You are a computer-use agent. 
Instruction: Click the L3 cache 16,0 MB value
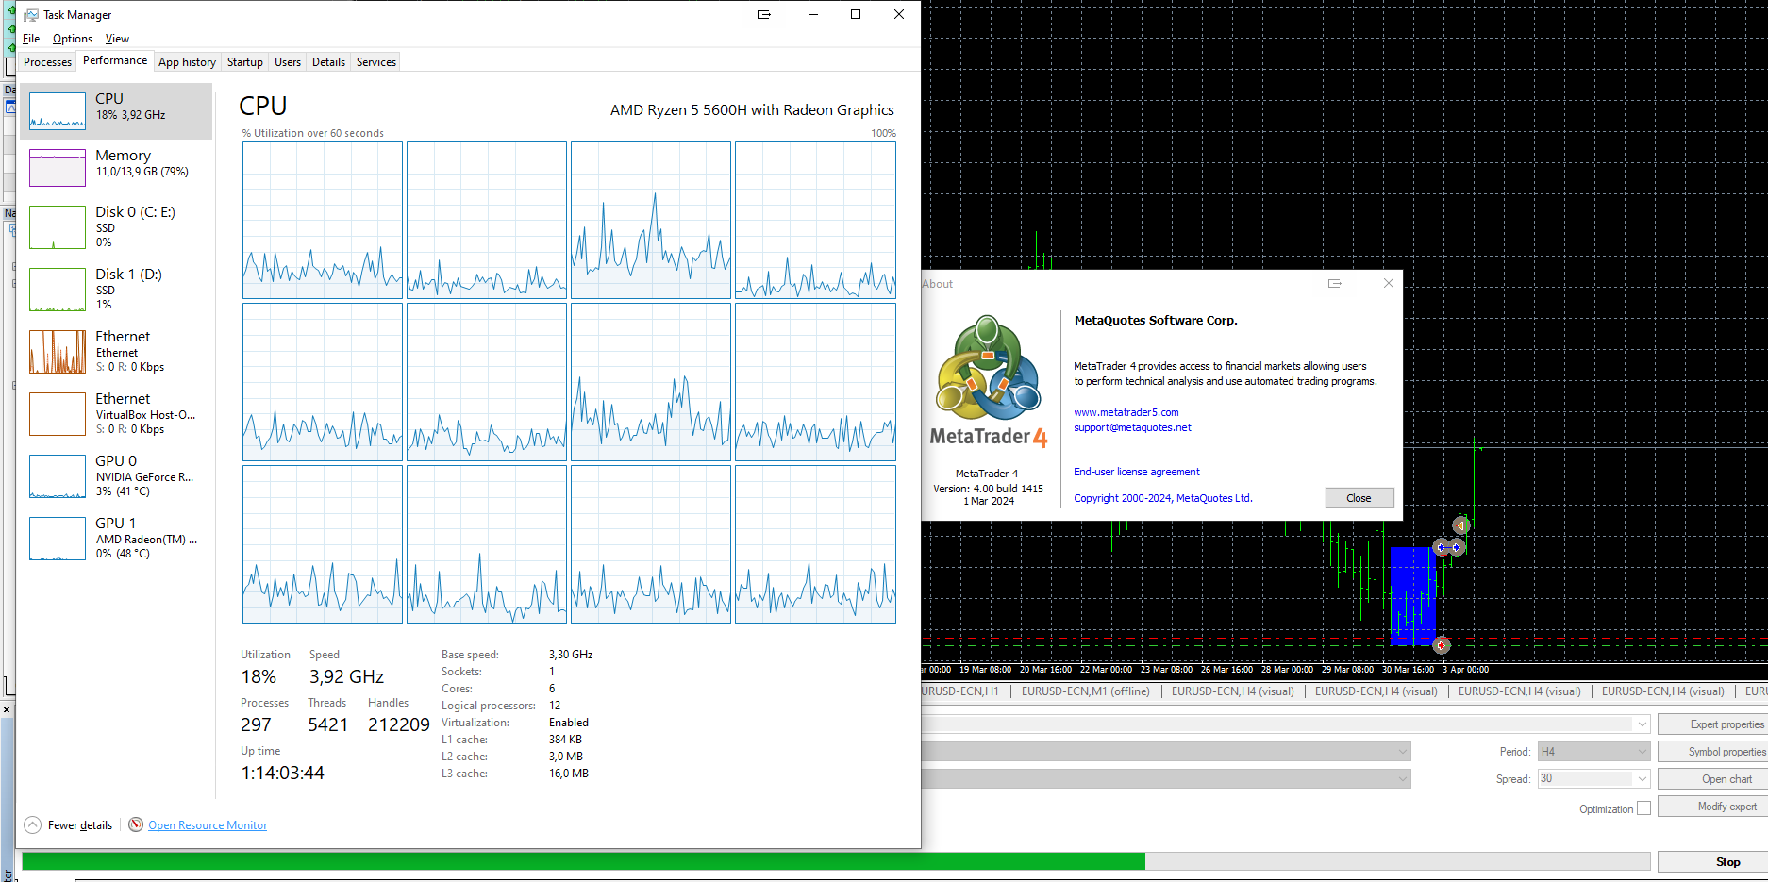[x=569, y=774]
